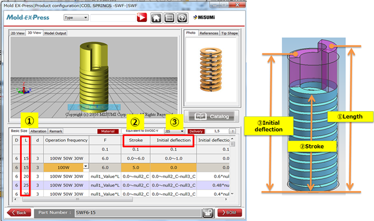Image resolution: width=374 pixels, height=221 pixels.
Task: Click the table's horizontal scrollbar
Action: pos(78,199)
